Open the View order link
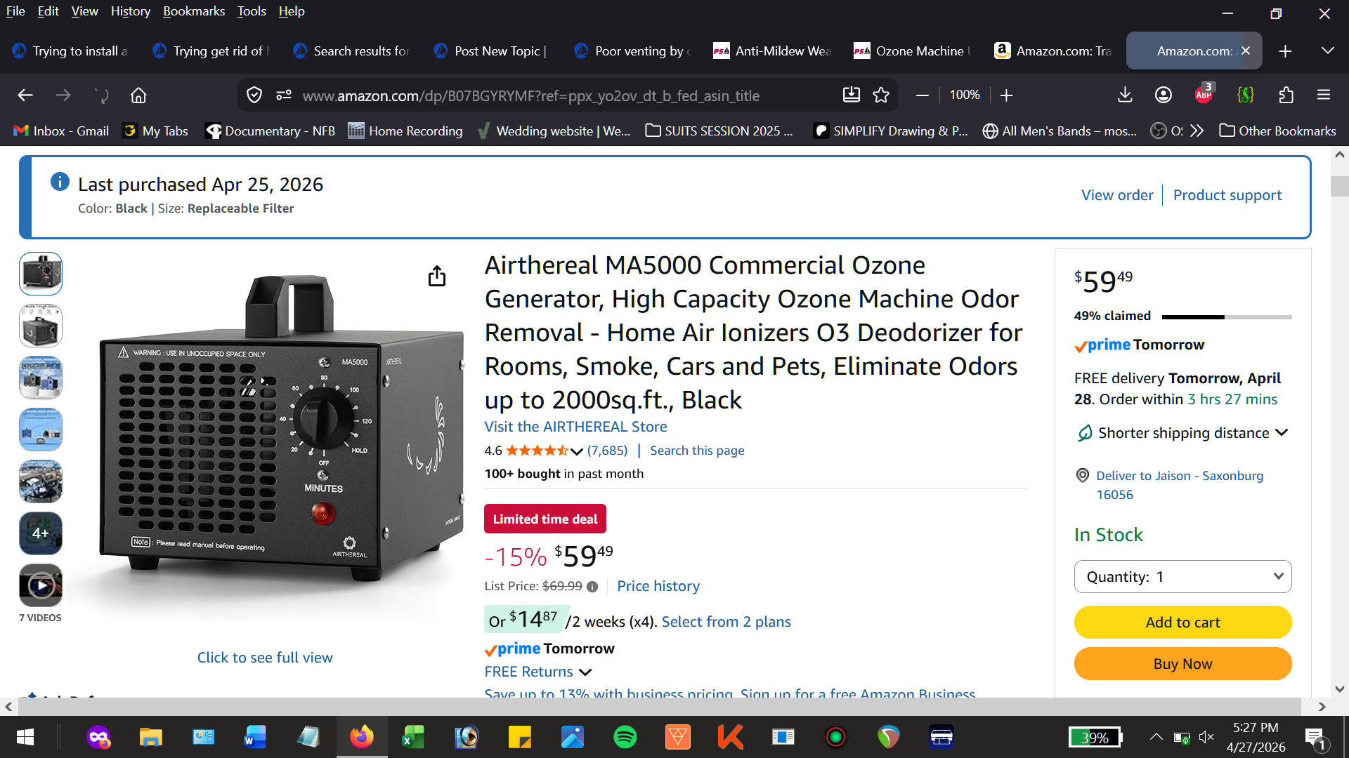This screenshot has height=758, width=1349. [x=1117, y=195]
